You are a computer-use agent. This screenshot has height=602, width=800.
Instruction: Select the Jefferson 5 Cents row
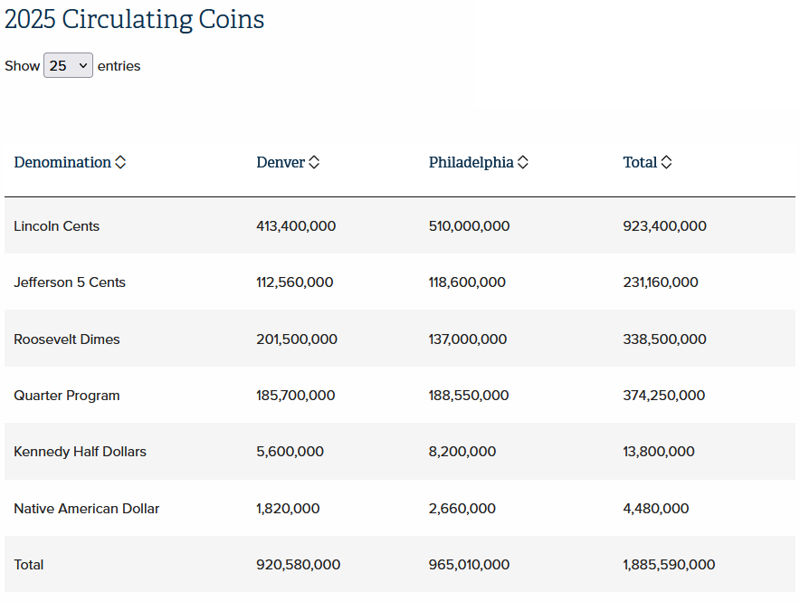point(400,282)
